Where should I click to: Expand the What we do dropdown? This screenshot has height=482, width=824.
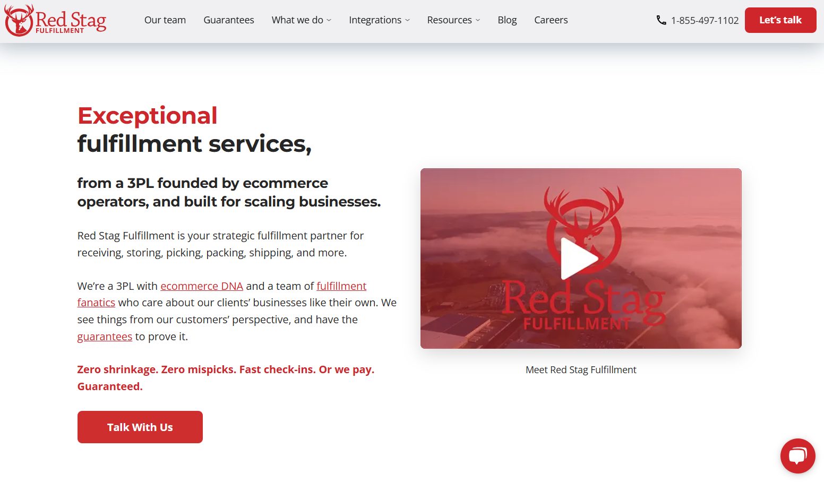click(301, 20)
